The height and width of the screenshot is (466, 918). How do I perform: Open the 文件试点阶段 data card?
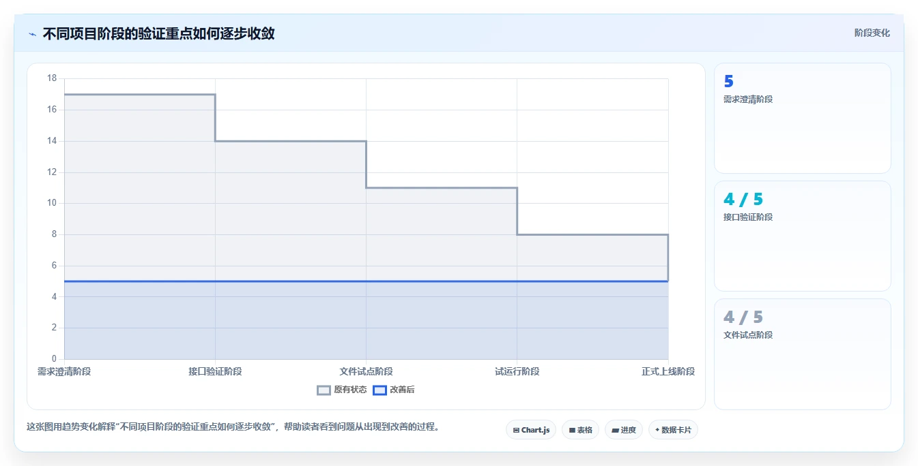(x=803, y=354)
